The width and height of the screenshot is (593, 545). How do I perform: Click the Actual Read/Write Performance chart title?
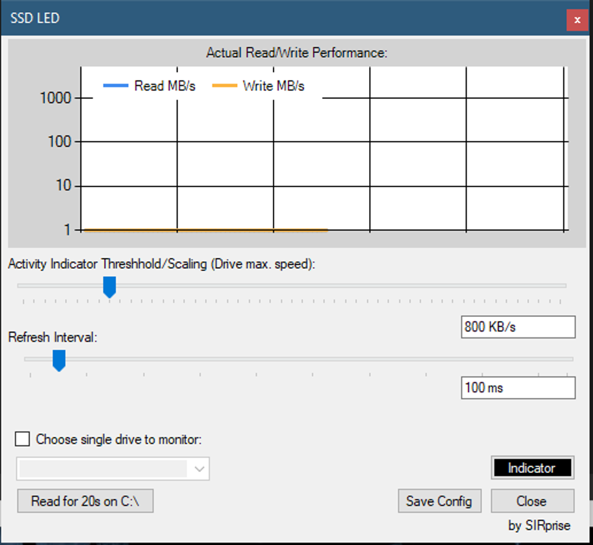click(297, 52)
